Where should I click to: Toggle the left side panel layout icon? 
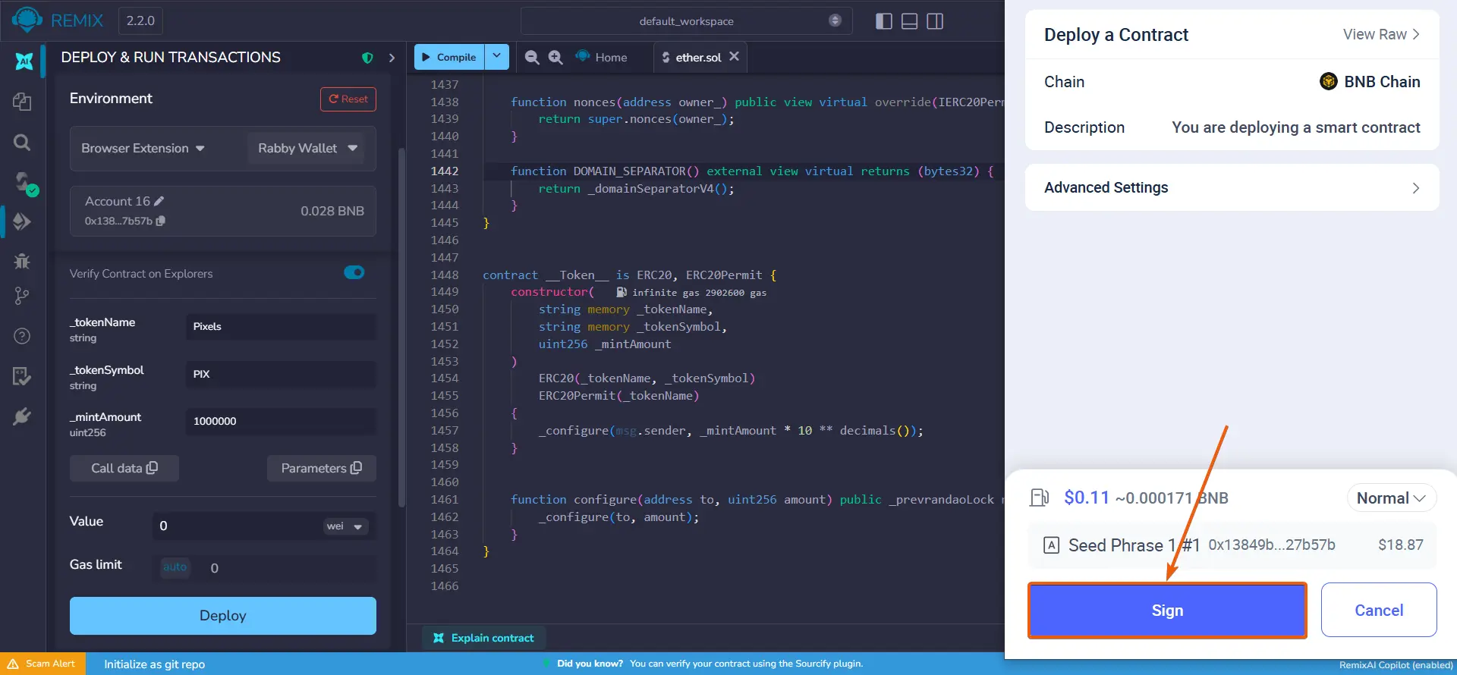point(883,21)
